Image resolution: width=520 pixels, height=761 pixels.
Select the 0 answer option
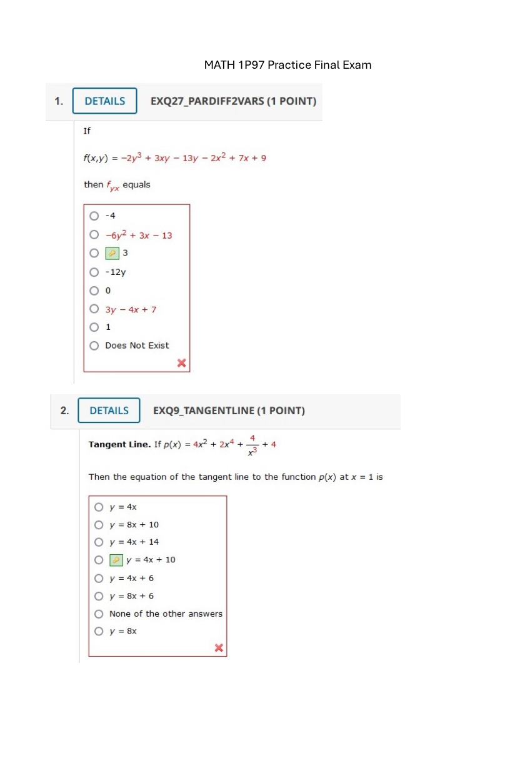[x=94, y=290]
